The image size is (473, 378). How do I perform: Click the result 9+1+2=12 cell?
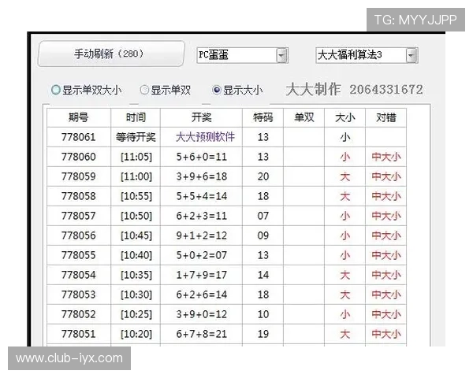(201, 235)
